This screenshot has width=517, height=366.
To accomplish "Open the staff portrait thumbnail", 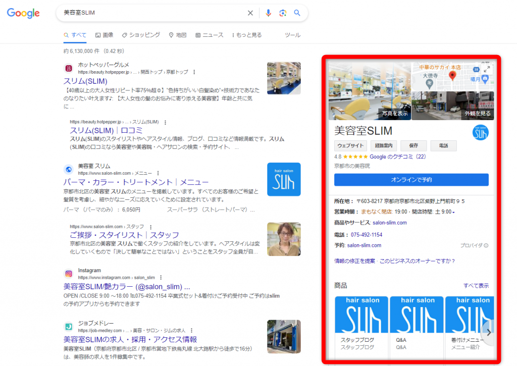I will click(284, 239).
